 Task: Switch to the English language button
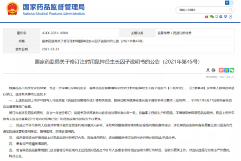click(x=232, y=3)
